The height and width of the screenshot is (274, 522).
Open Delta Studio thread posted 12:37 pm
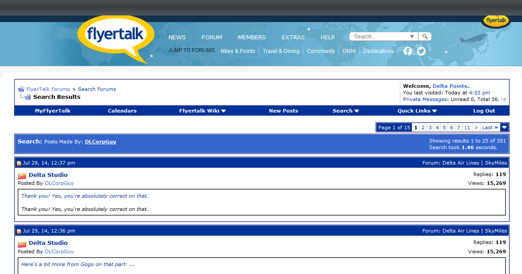point(48,175)
